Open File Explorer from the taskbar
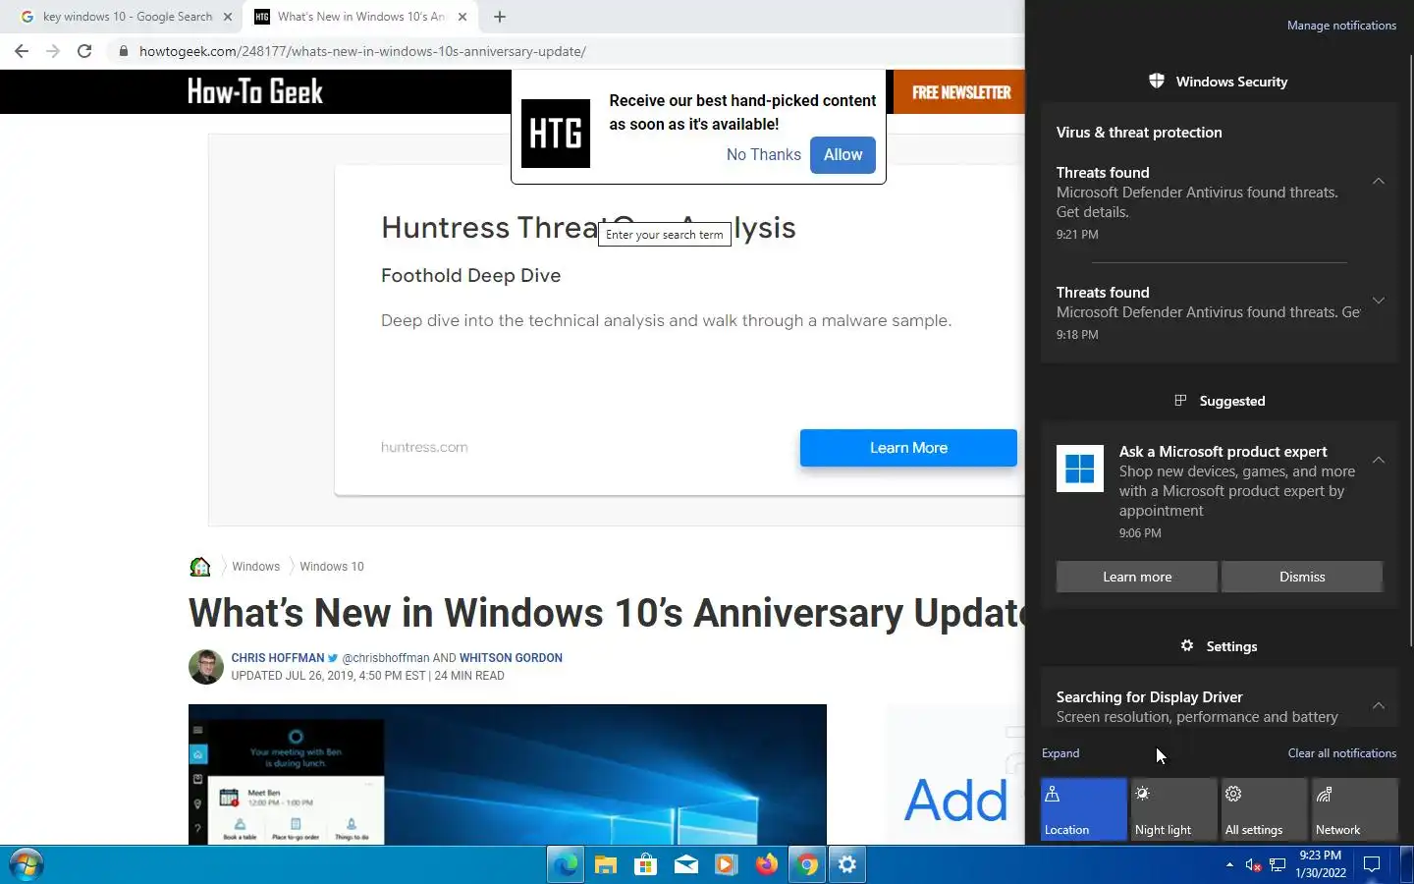Screen dimensions: 1414x884 click(606, 864)
